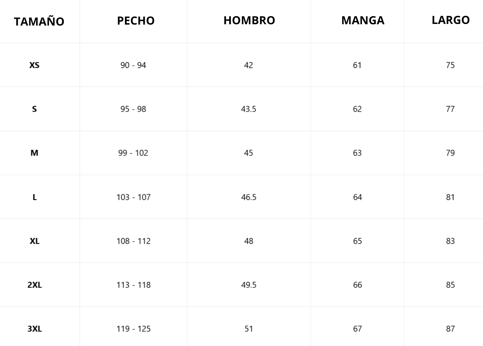Image resolution: width=483 pixels, height=346 pixels.
Task: Select the L size row label
Action: (x=35, y=197)
